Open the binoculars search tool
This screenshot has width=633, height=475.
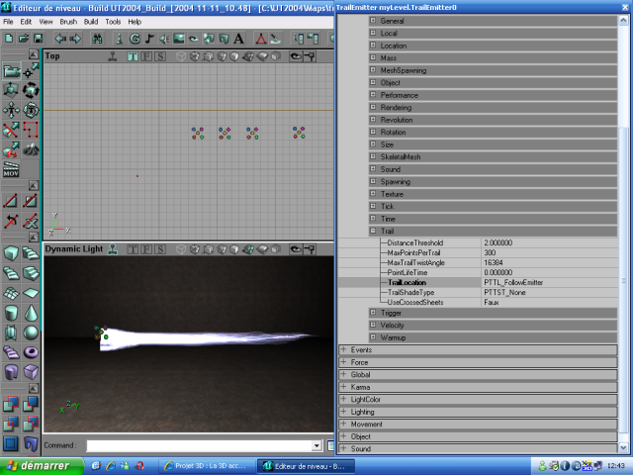[98, 39]
